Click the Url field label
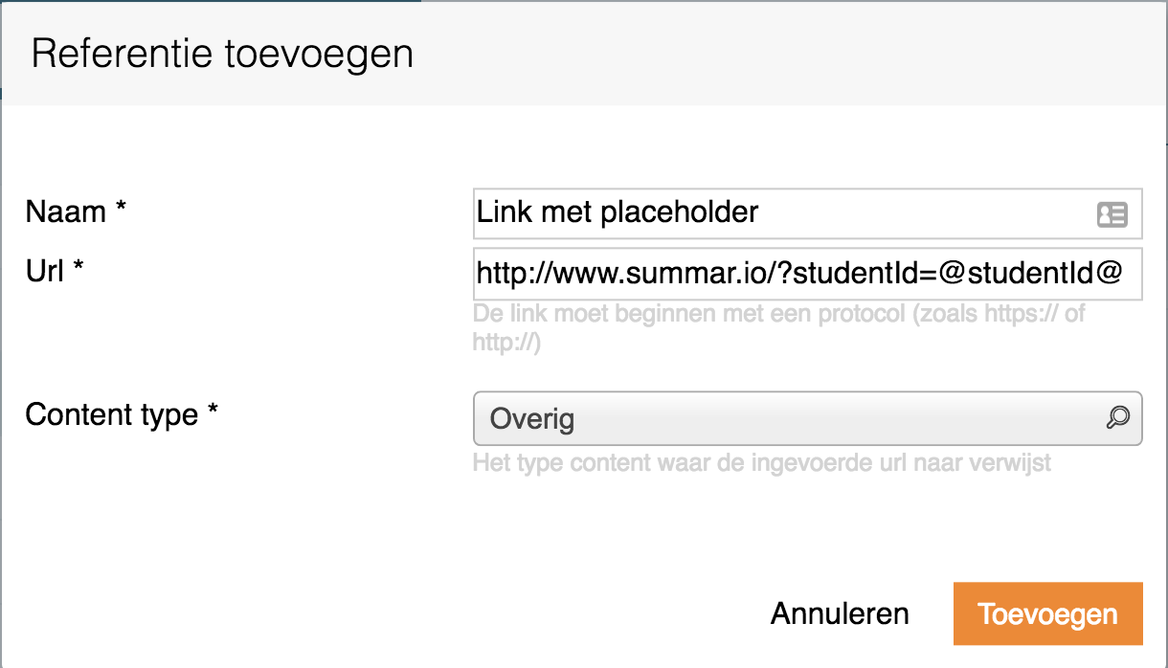This screenshot has height=668, width=1168. [x=45, y=272]
